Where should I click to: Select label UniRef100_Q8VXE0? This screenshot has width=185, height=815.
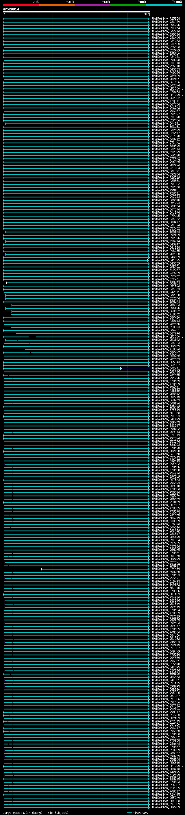(166, 318)
